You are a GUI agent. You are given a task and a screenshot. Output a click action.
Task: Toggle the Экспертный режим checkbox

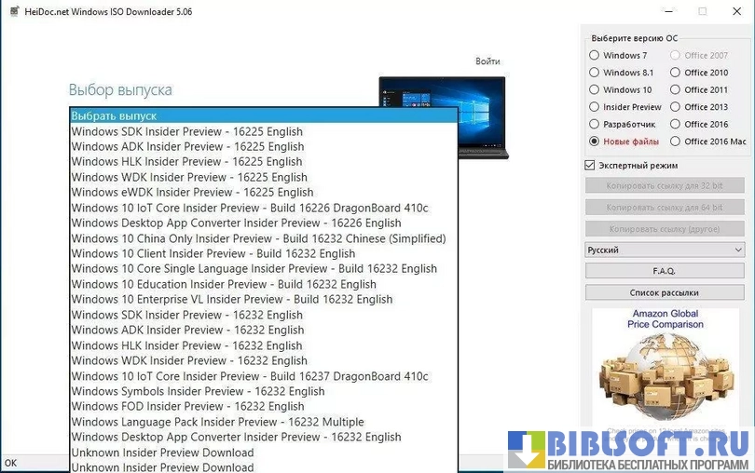coord(590,165)
